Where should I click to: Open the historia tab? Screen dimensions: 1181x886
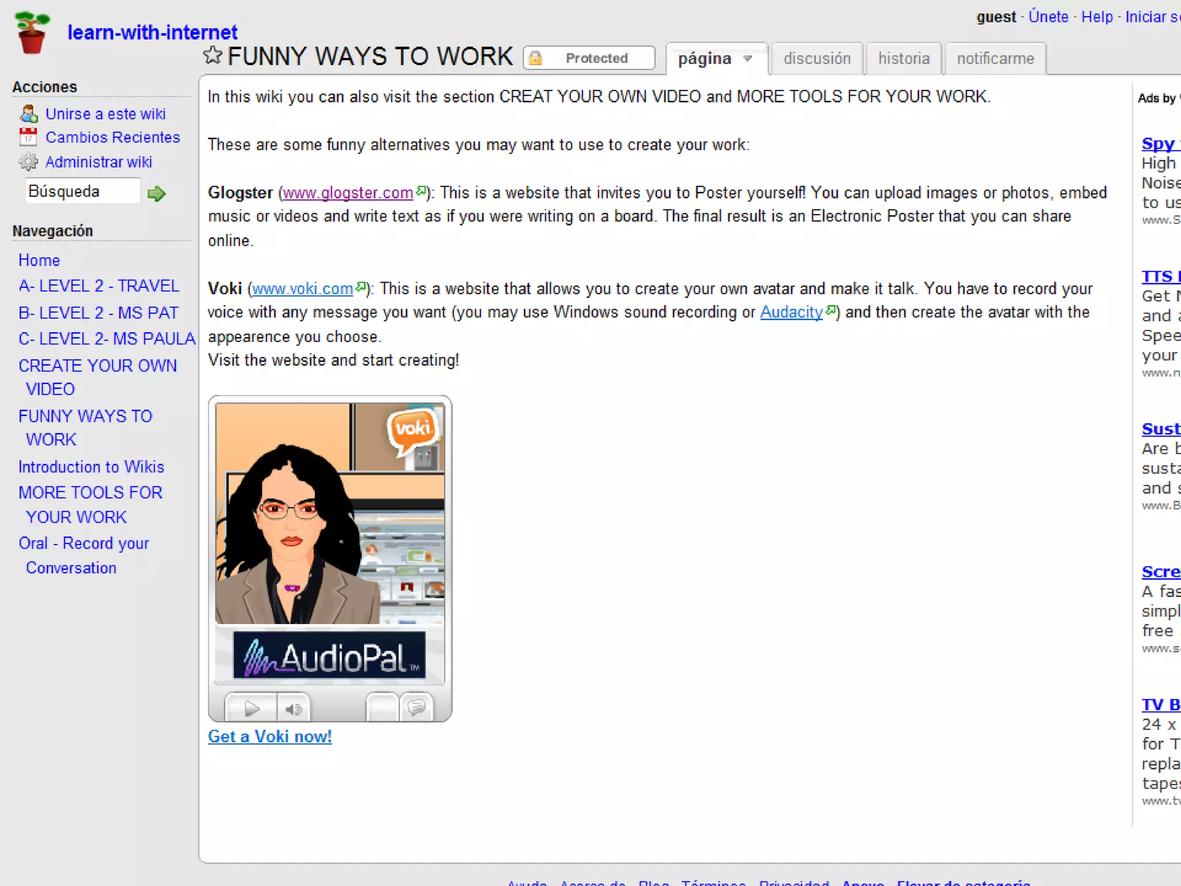904,59
